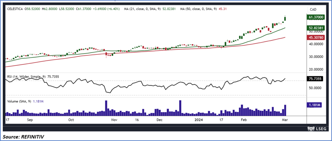Click the 50-day MA value 45.31 in legend
The height and width of the screenshot is (141, 332).
[222, 9]
